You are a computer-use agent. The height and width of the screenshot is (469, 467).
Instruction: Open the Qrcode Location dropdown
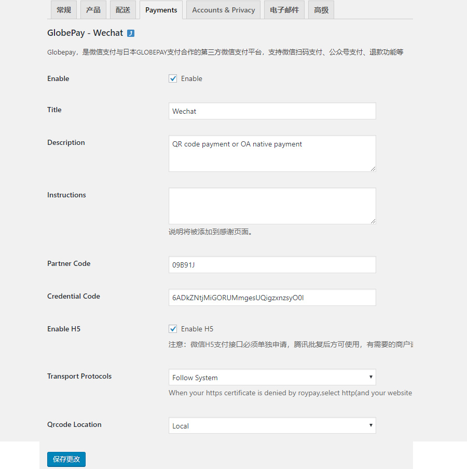[x=272, y=425]
